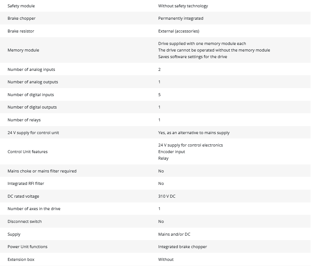Viewport: 312px width, 266px height.
Task: Click "Mains choke or mains filter required" label
Action: [x=42, y=171]
